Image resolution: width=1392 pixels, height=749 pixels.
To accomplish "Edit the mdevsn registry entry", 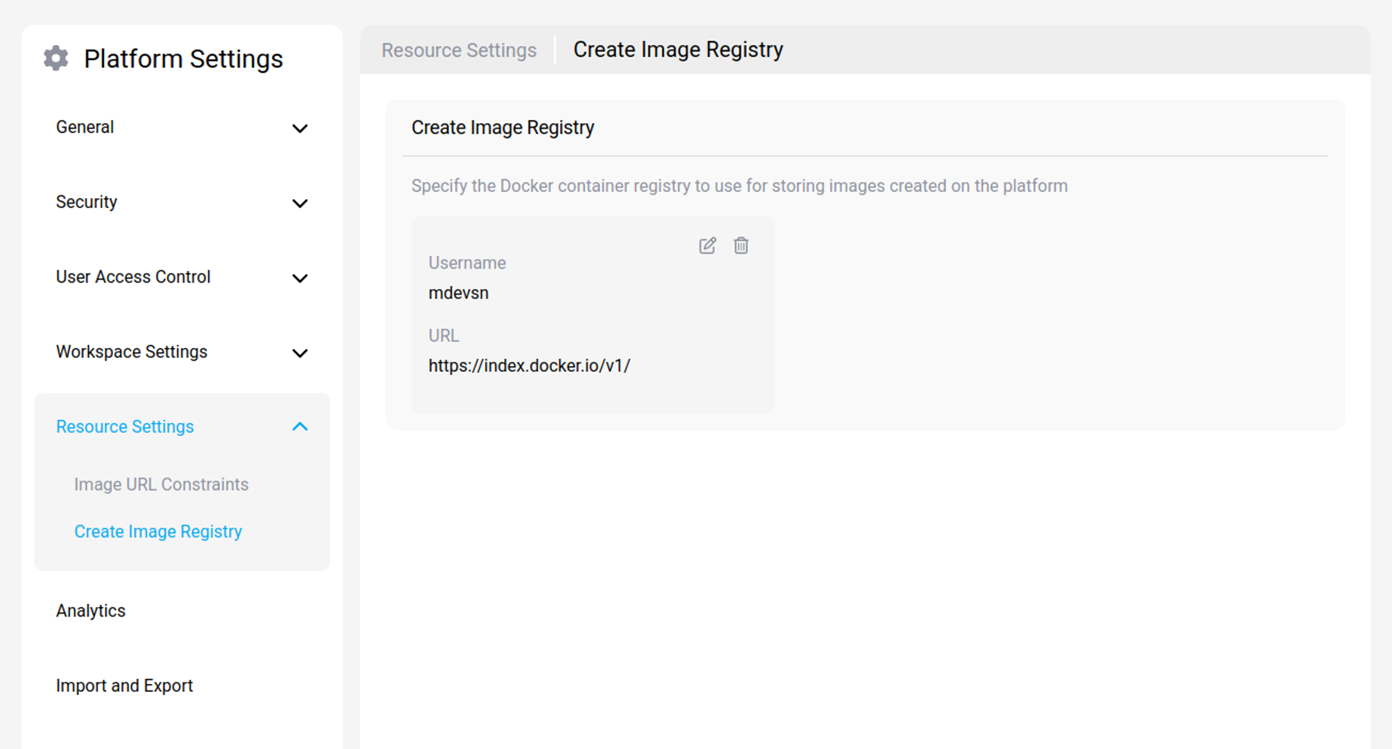I will [708, 246].
